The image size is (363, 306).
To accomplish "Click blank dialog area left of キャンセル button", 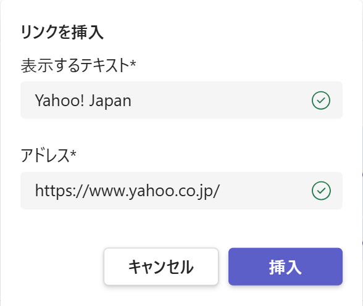I will [x=60, y=267].
